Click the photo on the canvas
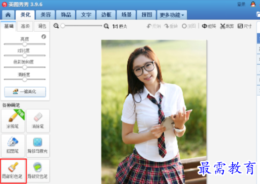 point(154,112)
